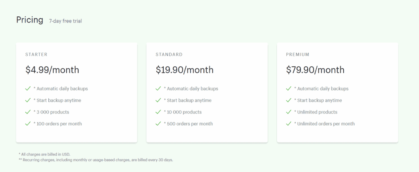Screen dimensions: 419x172
Task: Click the All charges billed in USD note
Action: [44, 154]
